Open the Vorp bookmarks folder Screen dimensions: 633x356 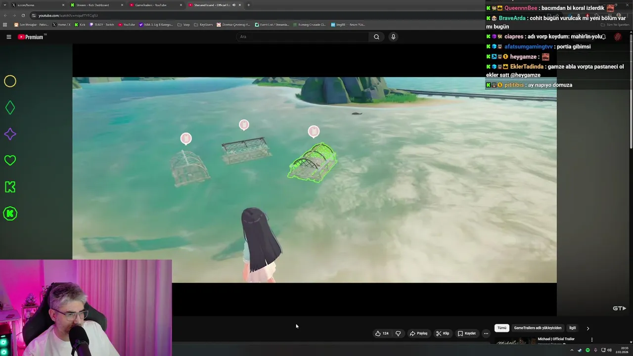click(183, 24)
